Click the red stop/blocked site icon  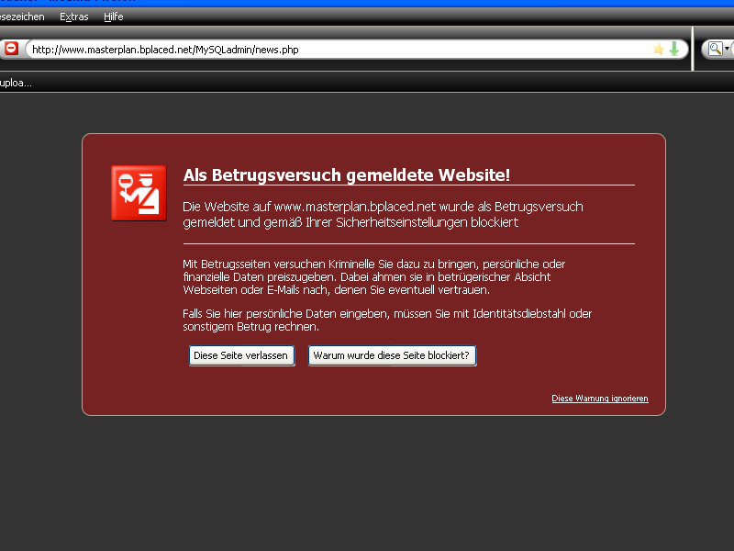click(x=11, y=49)
